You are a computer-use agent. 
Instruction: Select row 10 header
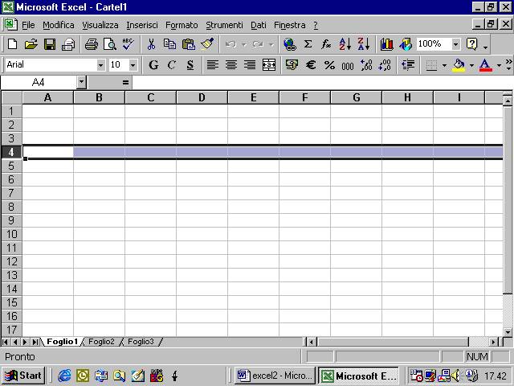(11, 234)
